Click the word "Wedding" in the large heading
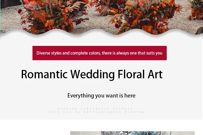203x135 pixels. point(93,75)
